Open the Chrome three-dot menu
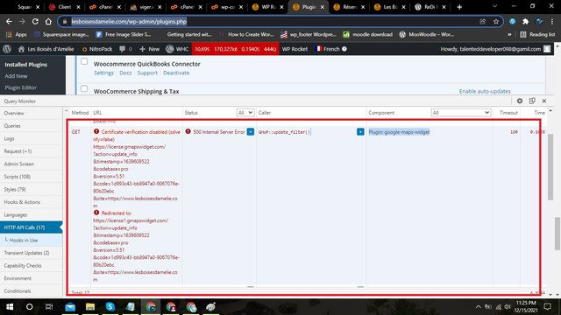561x315 pixels. click(x=552, y=21)
